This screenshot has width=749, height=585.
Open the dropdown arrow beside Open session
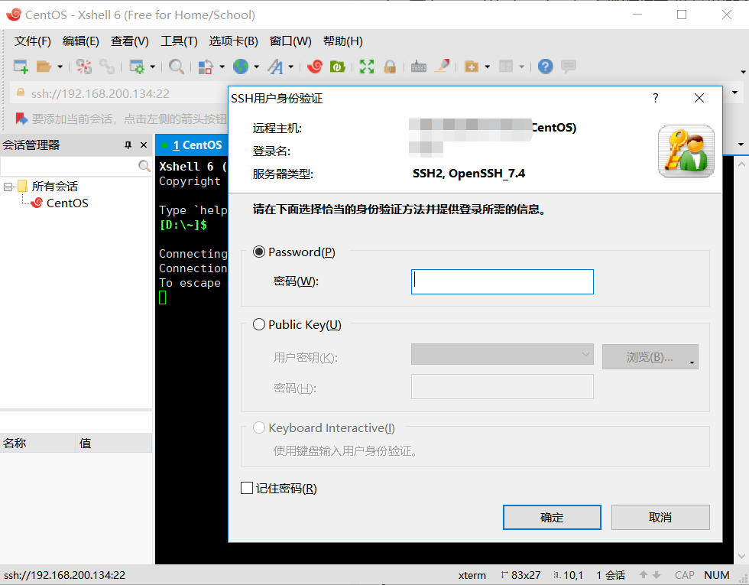60,67
